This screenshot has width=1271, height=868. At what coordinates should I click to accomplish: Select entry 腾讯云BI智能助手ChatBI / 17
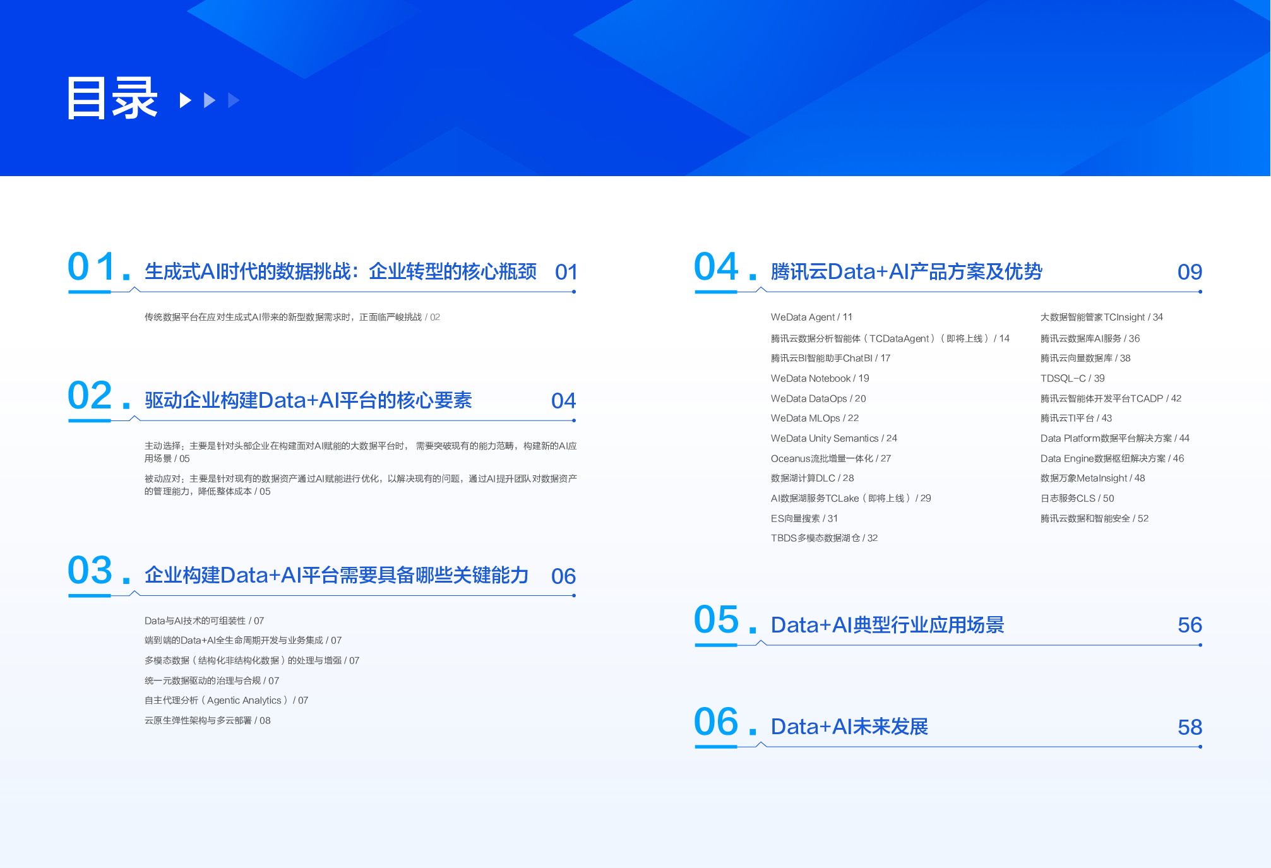(x=830, y=358)
